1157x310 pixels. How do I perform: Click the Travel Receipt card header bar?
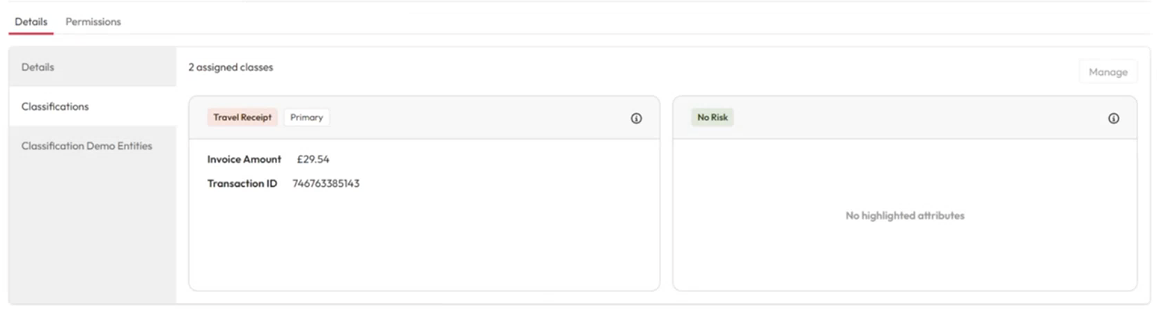[474, 118]
